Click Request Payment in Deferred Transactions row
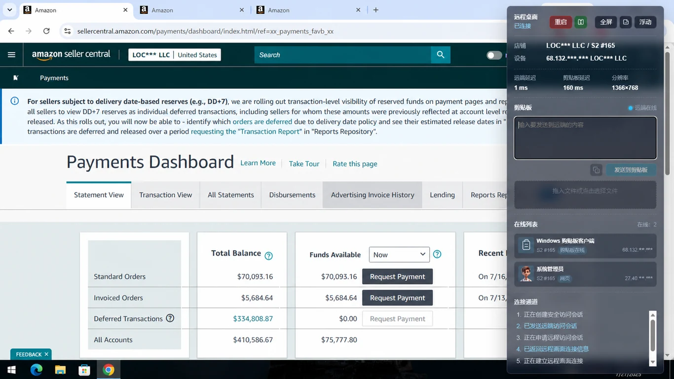 pyautogui.click(x=397, y=319)
